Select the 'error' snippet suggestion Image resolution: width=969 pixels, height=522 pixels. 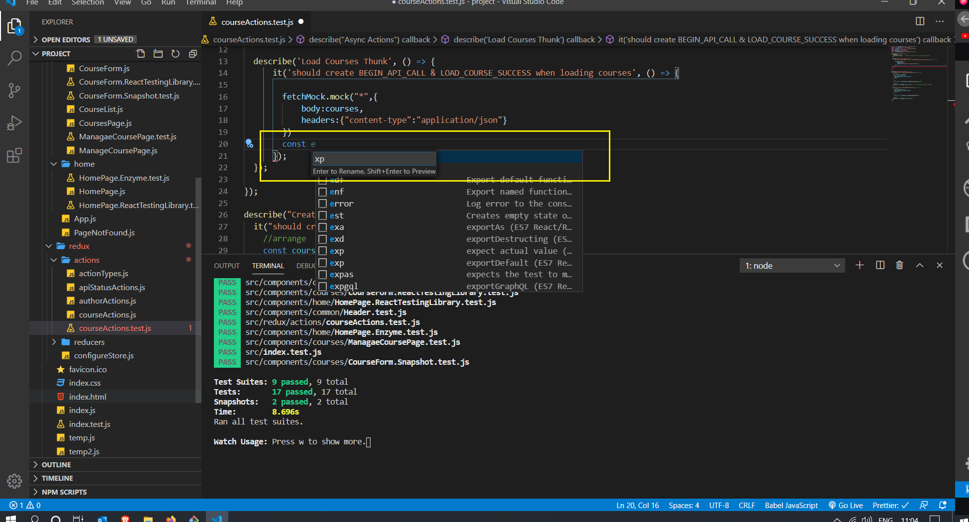pyautogui.click(x=450, y=204)
